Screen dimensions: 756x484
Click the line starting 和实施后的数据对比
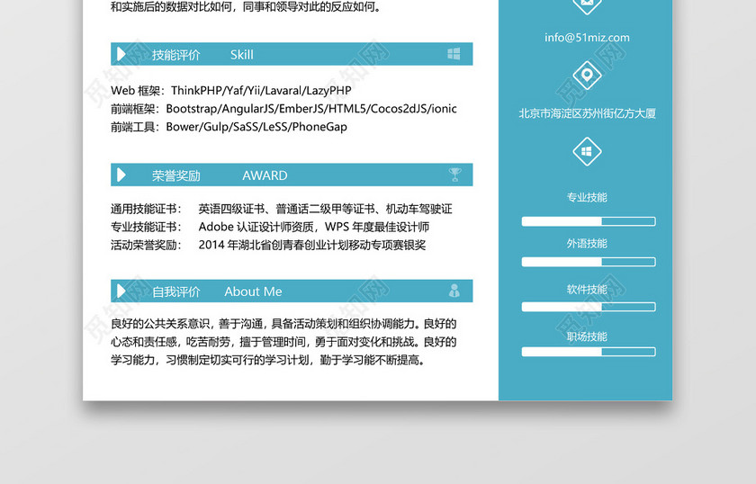[247, 7]
